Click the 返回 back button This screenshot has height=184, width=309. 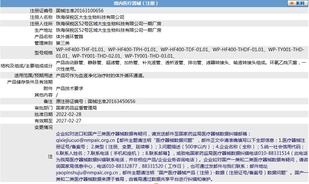point(298,3)
